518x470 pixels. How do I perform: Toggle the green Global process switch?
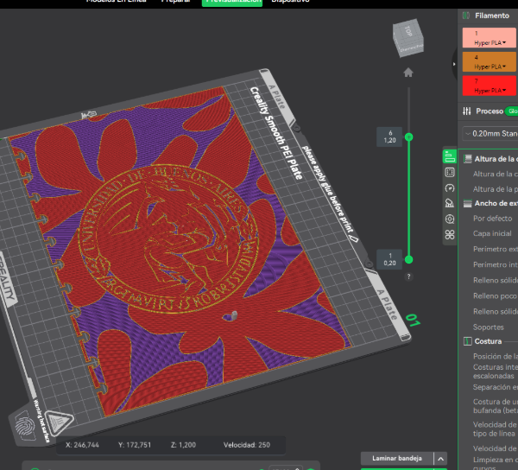click(x=511, y=111)
